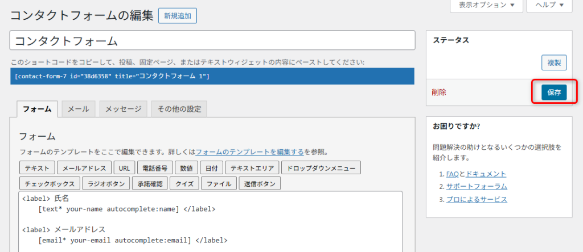Open the メッセージ tab
Viewport: 583px width, 252px height.
point(124,109)
